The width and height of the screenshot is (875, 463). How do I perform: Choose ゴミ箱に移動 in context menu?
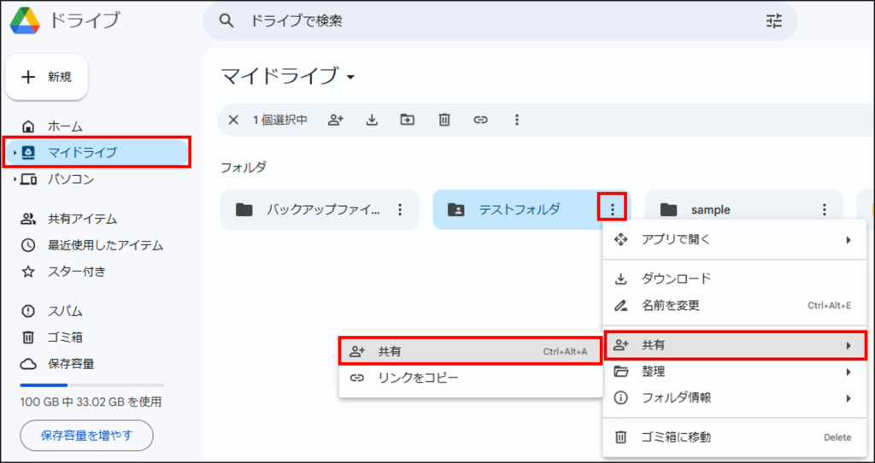pos(734,437)
